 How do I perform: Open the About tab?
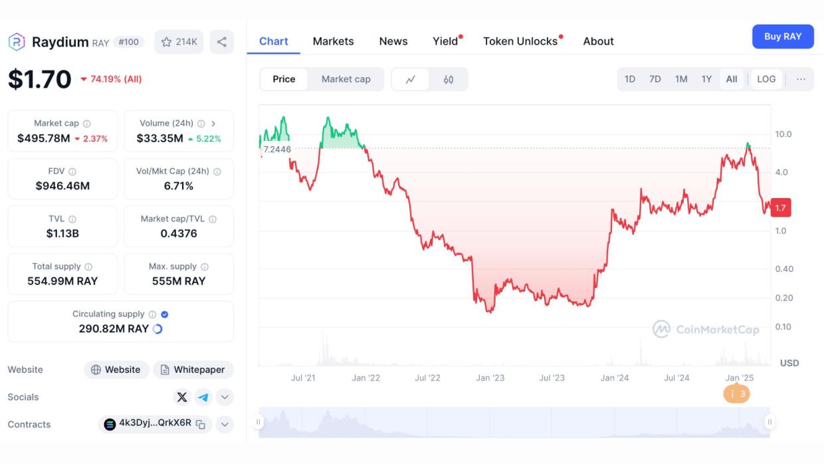598,41
